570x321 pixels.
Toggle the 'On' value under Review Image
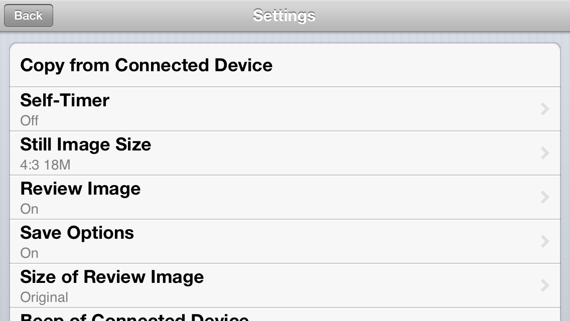click(29, 209)
